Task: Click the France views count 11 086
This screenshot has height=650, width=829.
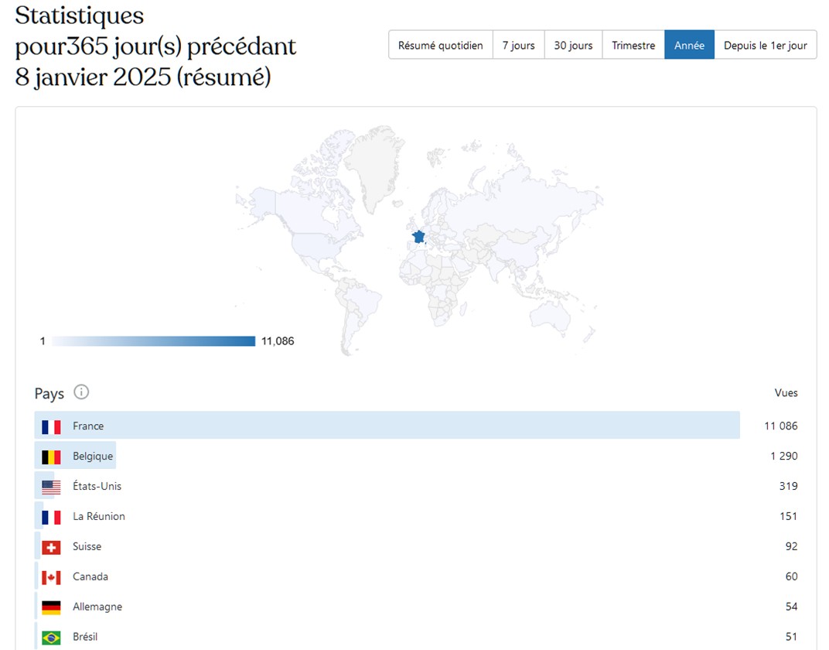Action: tap(780, 426)
